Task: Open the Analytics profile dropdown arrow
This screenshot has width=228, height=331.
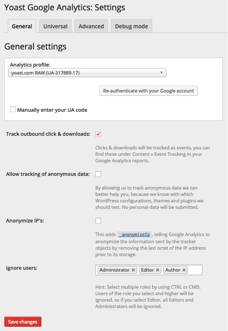Action: [162, 73]
